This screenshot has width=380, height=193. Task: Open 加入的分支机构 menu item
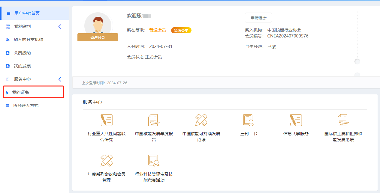[x=28, y=40]
